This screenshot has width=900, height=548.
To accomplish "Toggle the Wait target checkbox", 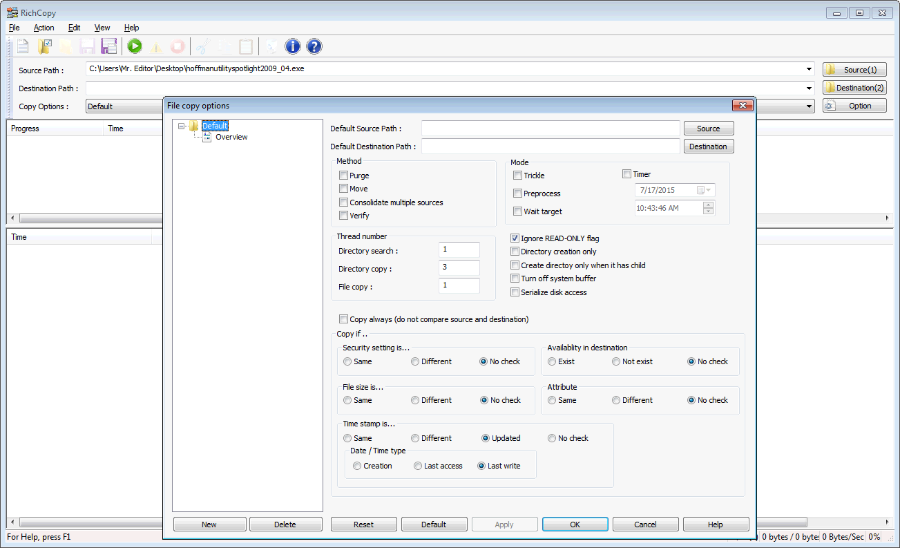I will [x=517, y=211].
